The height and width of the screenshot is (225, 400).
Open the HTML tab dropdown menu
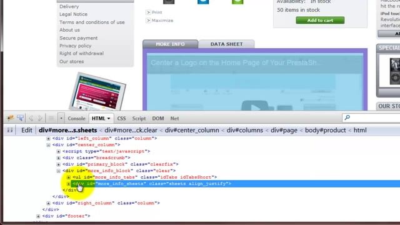pyautogui.click(x=109, y=119)
